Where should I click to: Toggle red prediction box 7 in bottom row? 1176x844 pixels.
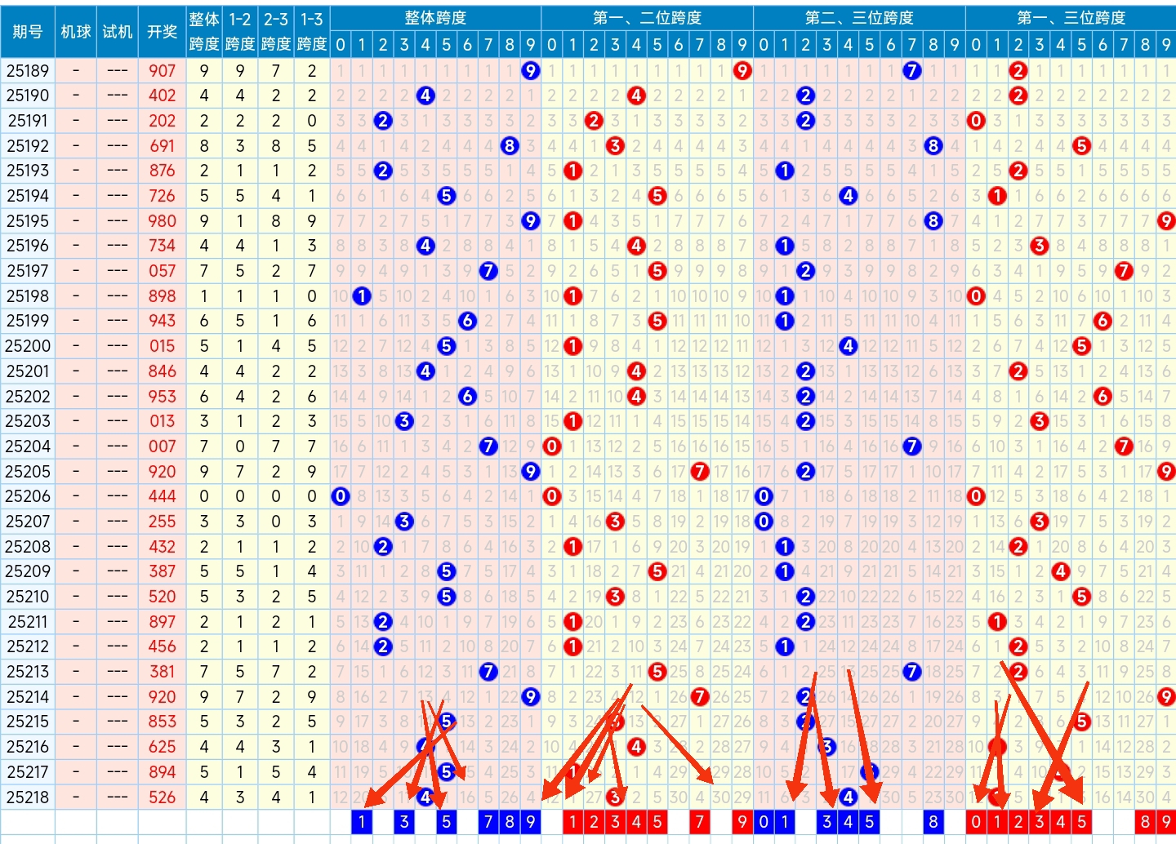(699, 822)
